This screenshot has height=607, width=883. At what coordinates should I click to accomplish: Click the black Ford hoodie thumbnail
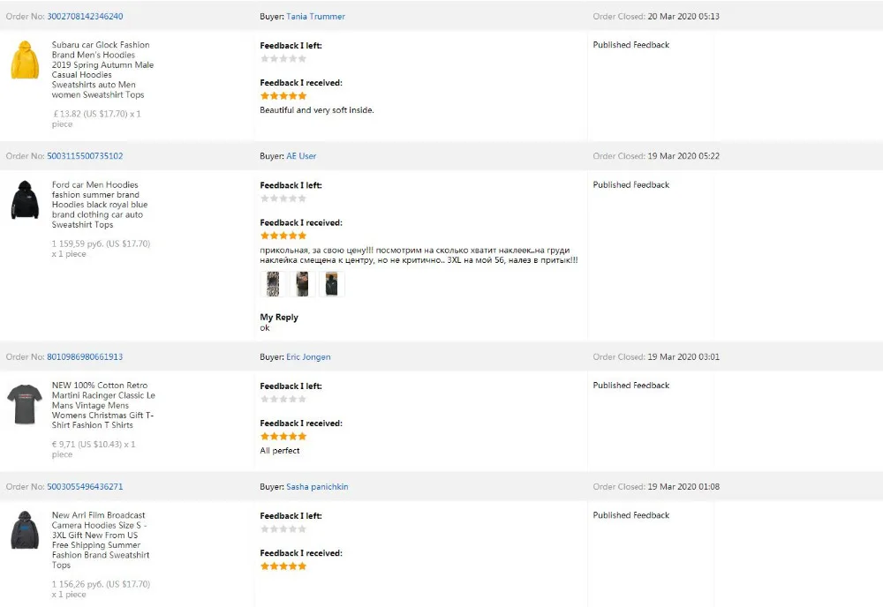[x=25, y=199]
